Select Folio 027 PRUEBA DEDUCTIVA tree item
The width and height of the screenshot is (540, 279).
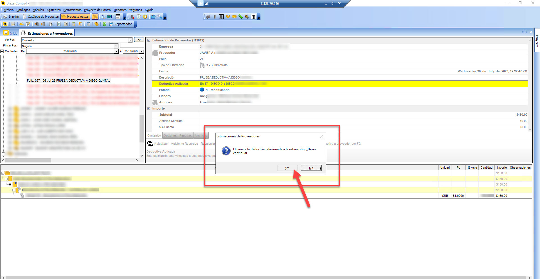click(x=69, y=81)
